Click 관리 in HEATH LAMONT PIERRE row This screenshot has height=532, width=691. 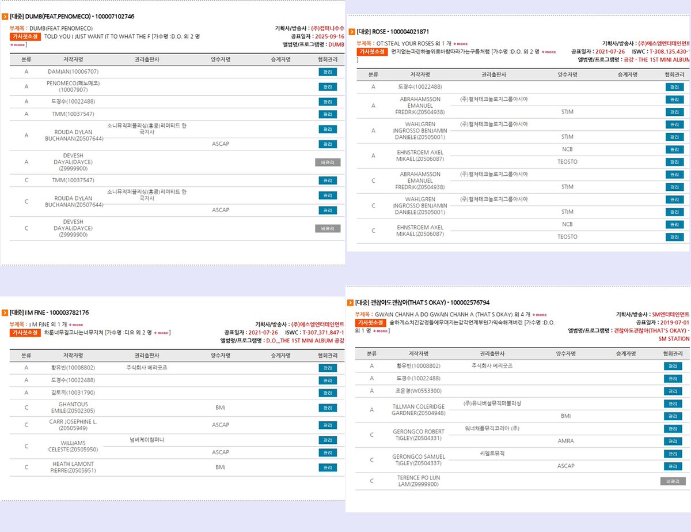(328, 467)
